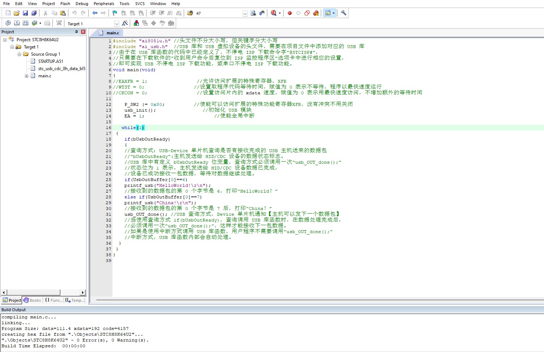Open the debug session dropdown arrow
The width and height of the screenshot is (544, 352).
click(x=280, y=13)
